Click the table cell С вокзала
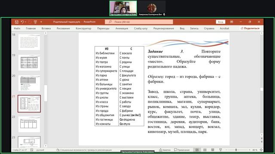The width and height of the screenshot is (275, 154). pyautogui.click(x=125, y=53)
